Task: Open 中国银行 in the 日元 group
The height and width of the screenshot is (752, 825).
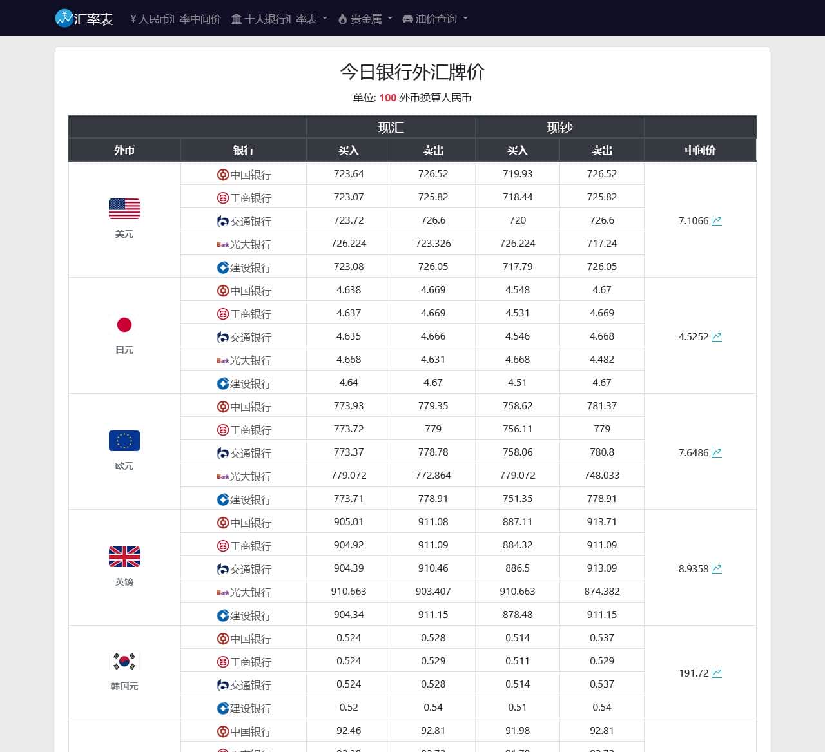Action: coord(244,291)
